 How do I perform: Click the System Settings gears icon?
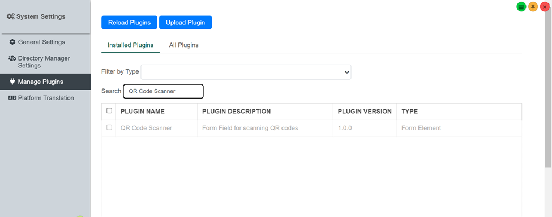11,16
